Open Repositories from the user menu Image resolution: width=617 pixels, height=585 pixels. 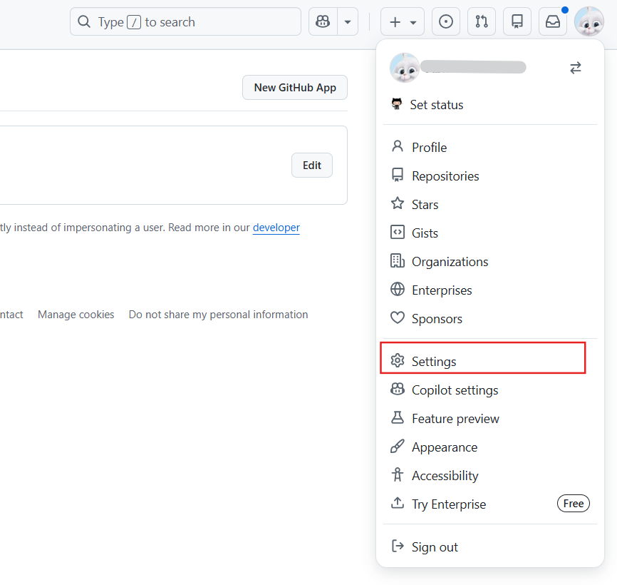[490, 176]
